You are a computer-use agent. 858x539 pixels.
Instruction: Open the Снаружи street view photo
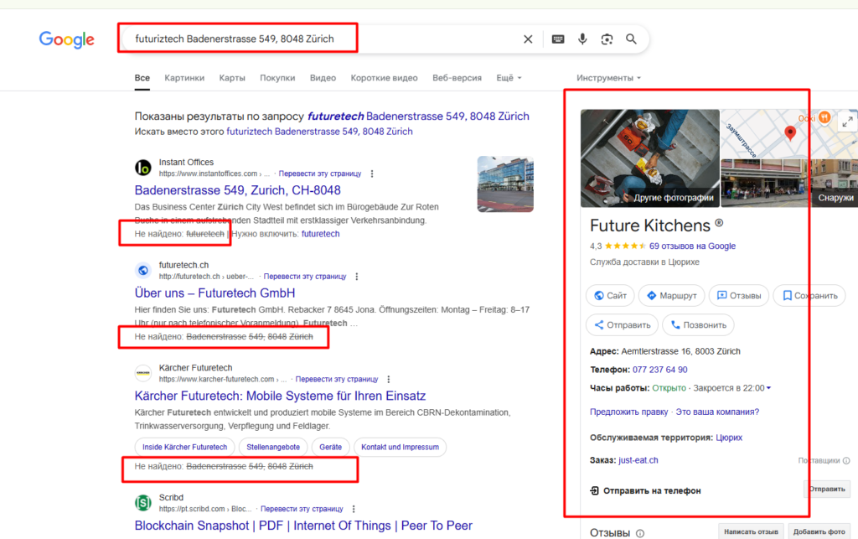(x=832, y=184)
